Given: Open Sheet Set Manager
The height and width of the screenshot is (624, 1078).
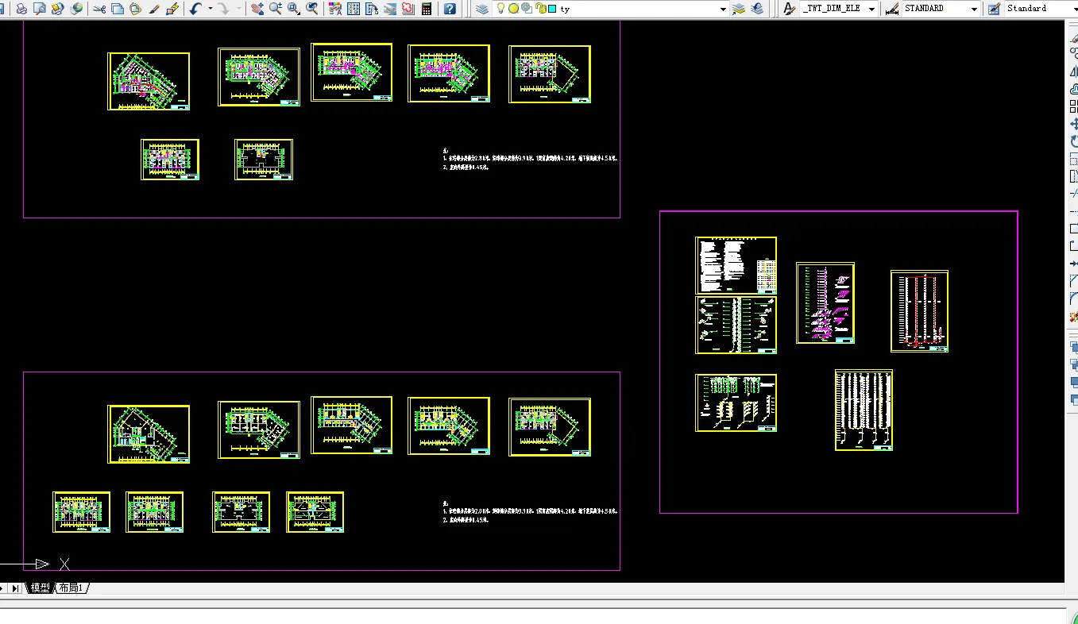Looking at the screenshot, I should pyautogui.click(x=390, y=9).
